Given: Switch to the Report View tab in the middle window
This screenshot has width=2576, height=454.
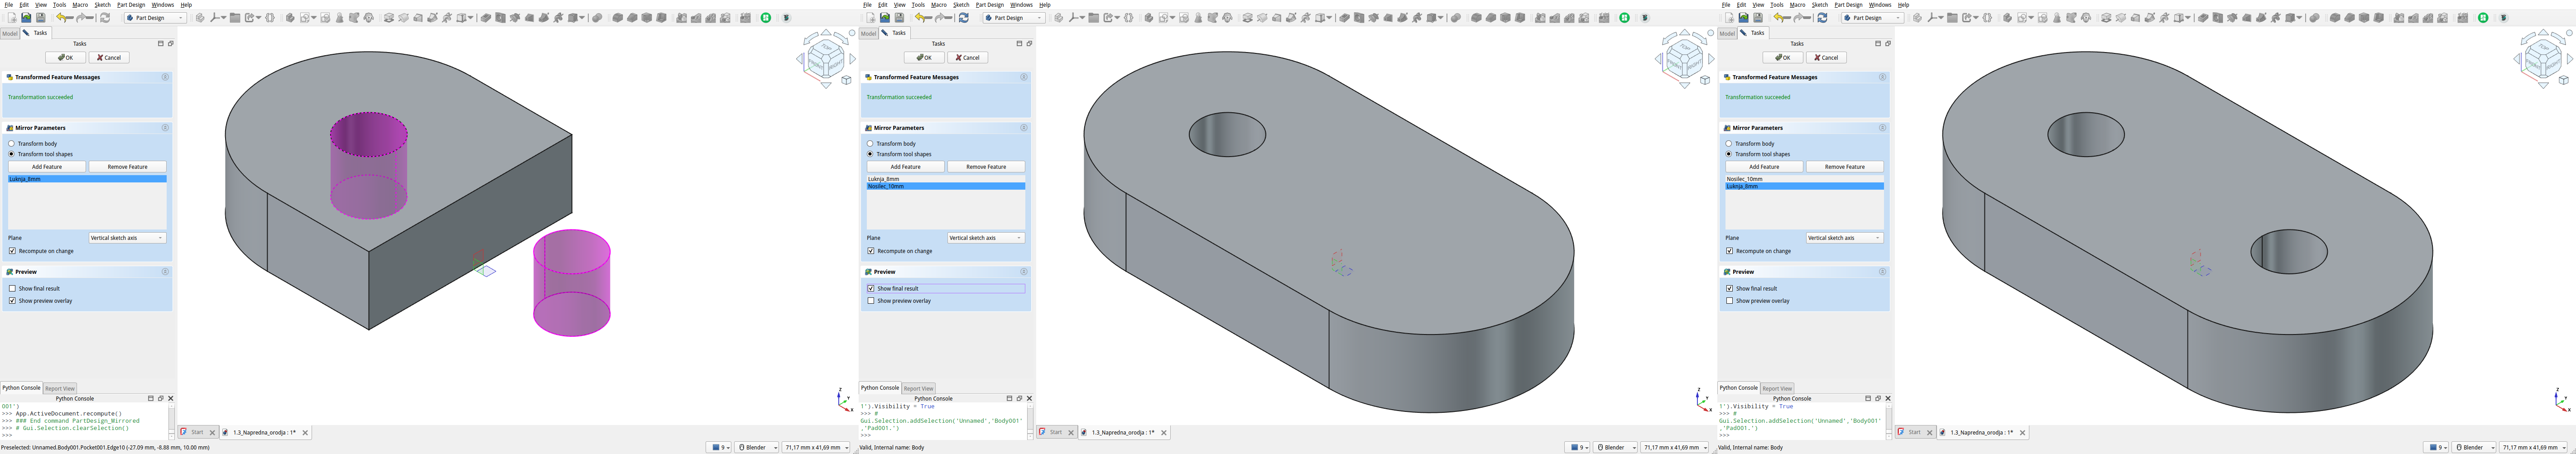Looking at the screenshot, I should 918,388.
